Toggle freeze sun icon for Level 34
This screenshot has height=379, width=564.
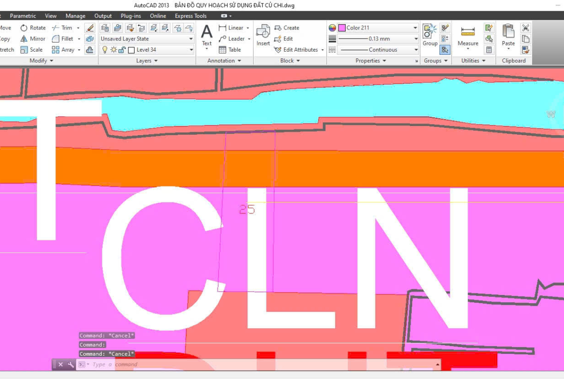pos(113,50)
